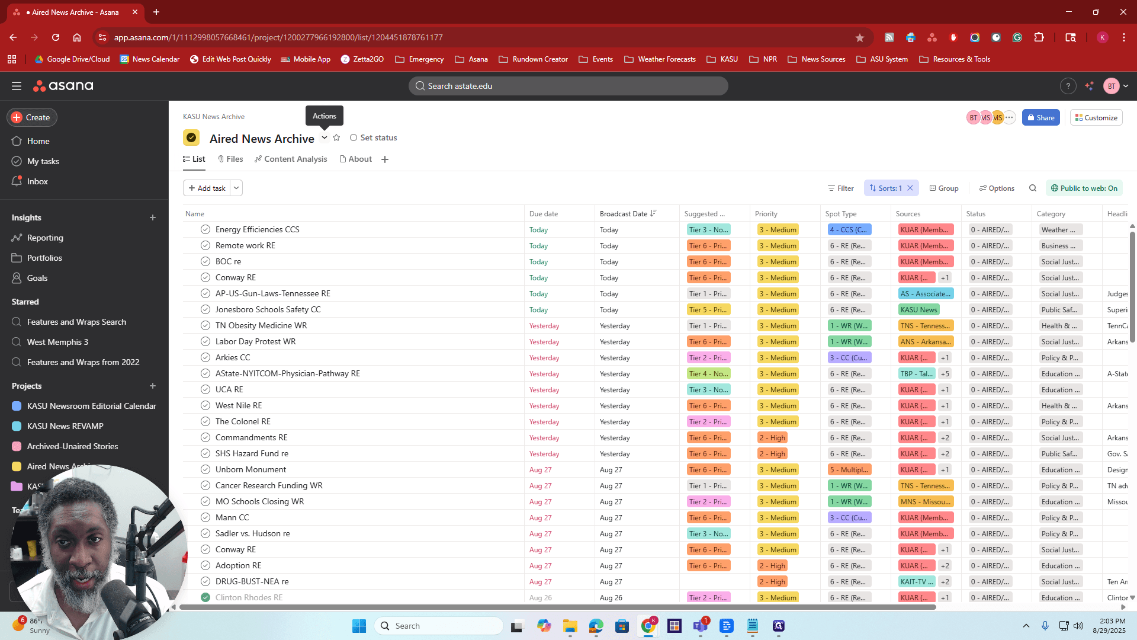Screen dimensions: 1137x640
Task: Mark Unborn Monument task complete
Action: coord(205,469)
